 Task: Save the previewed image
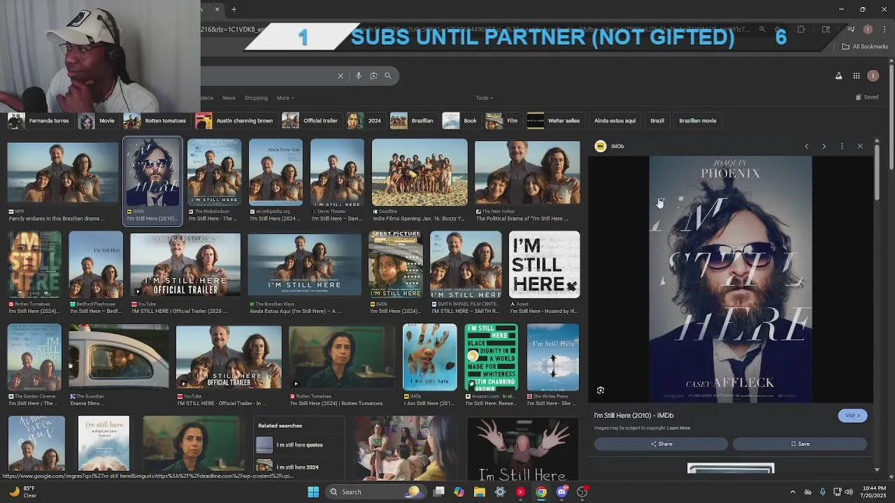click(800, 444)
